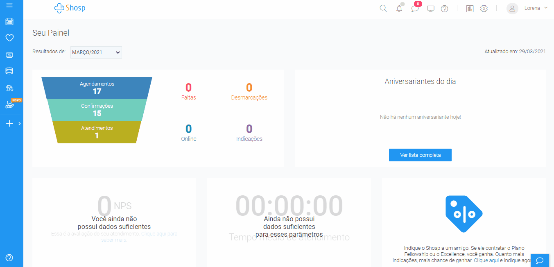Click 'Não há nenhum aniversariante hoje!' text
The height and width of the screenshot is (267, 554).
pyautogui.click(x=421, y=117)
